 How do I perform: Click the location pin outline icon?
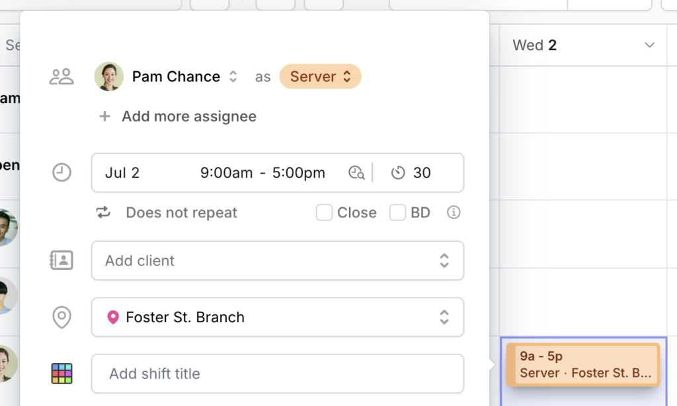coord(61,318)
